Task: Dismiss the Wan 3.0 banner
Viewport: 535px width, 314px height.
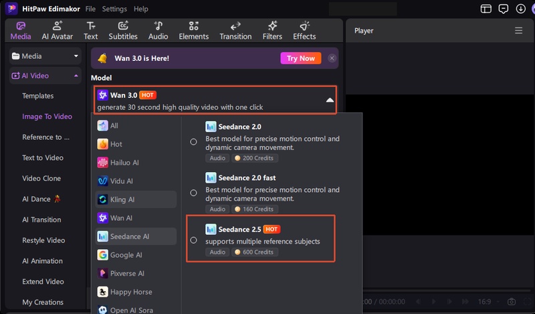Action: click(332, 58)
